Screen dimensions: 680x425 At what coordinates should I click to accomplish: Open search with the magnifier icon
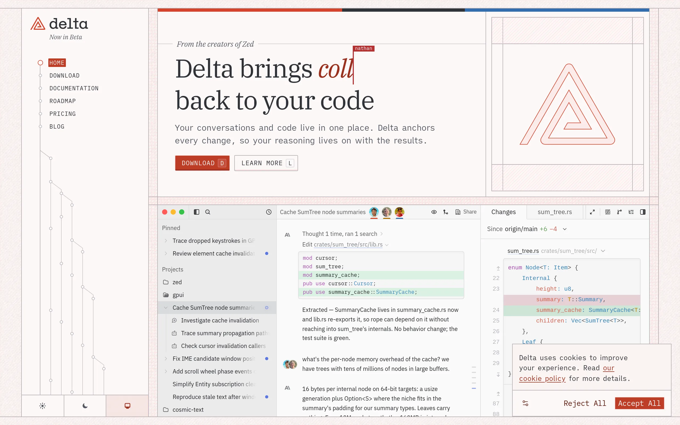[x=208, y=212]
